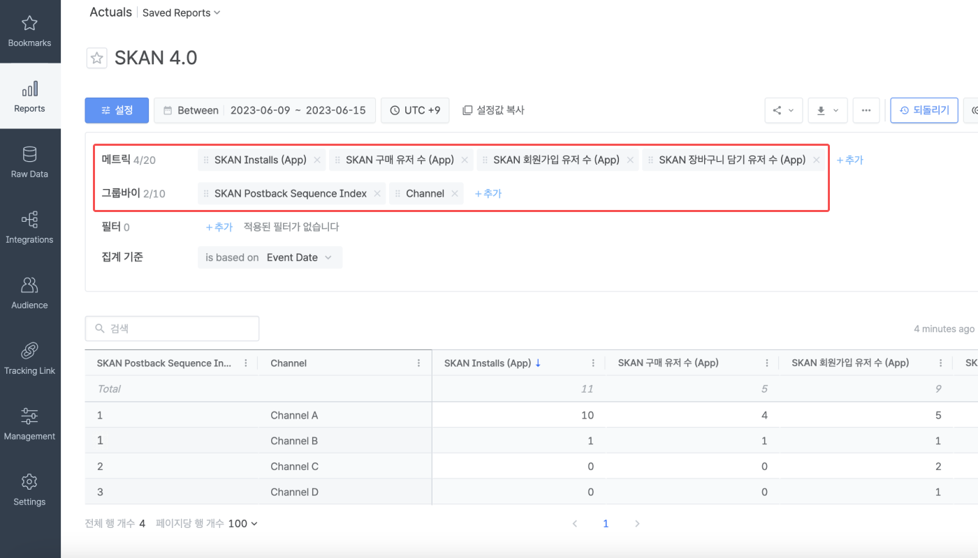
Task: Remove SKAN 회원가입 유저 수 (App) metric
Action: click(630, 160)
